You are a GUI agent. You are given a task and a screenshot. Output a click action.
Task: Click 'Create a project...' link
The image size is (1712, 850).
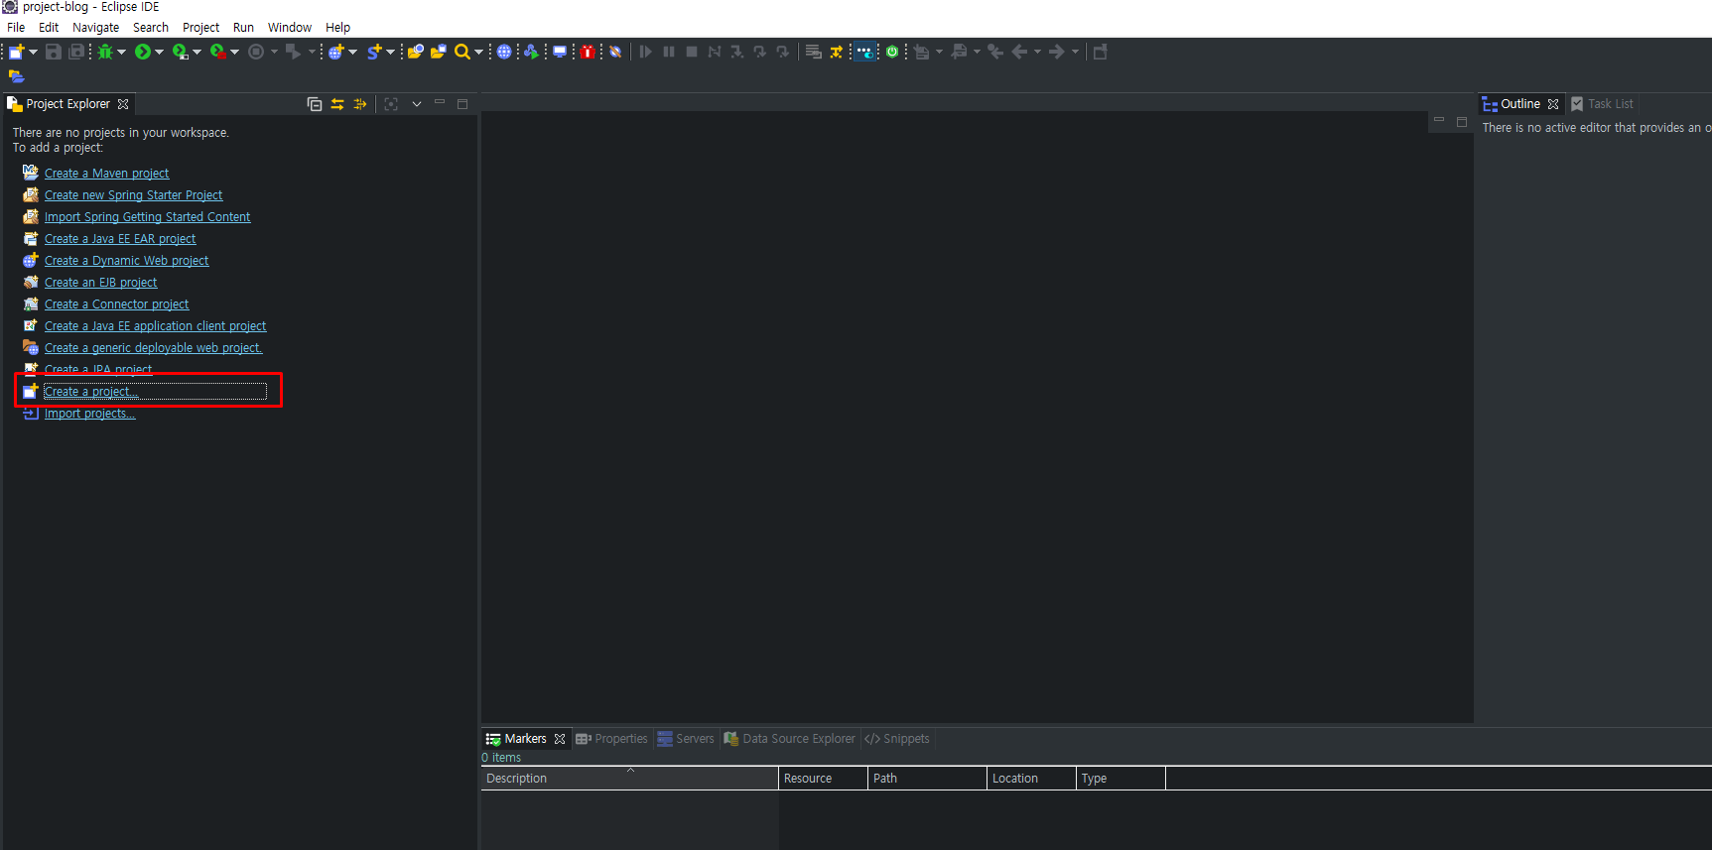pos(91,392)
